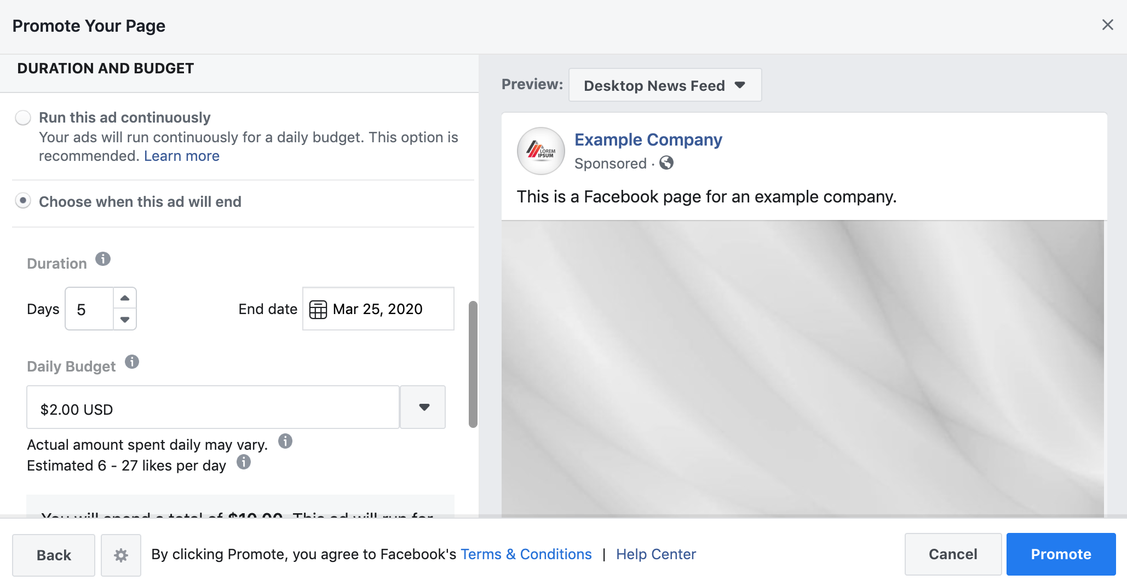
Task: Click the info icon beside actual amount spent
Action: (x=285, y=442)
